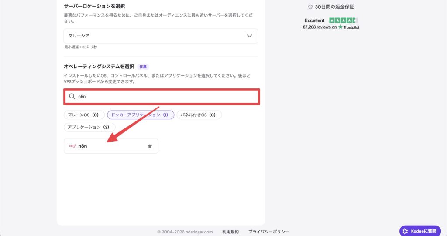Viewport: 447px width, 236px height.
Task: Click the search magnifier icon
Action: (72, 96)
